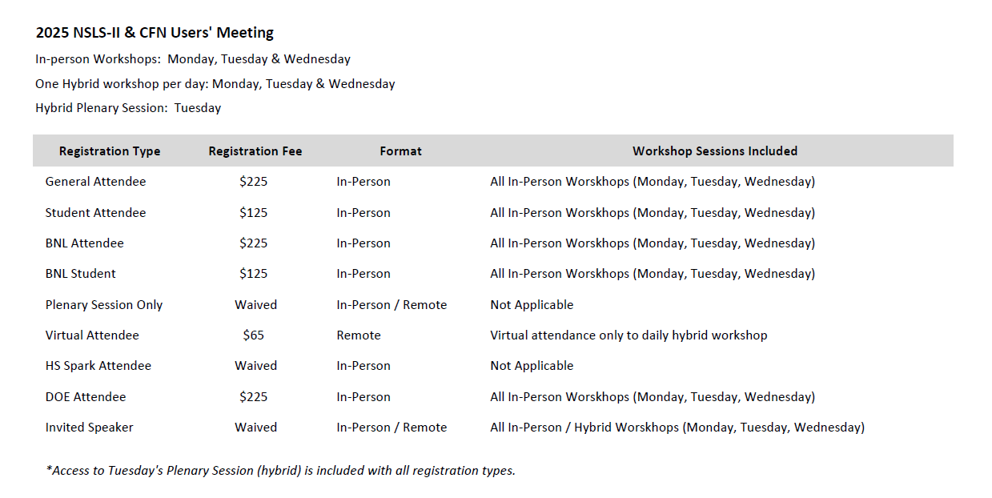Click the $225 fee for BNL Attendee
The image size is (992, 498).
(254, 243)
